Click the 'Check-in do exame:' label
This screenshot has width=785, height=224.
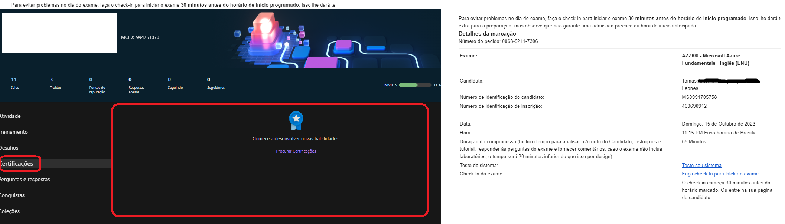coord(482,174)
